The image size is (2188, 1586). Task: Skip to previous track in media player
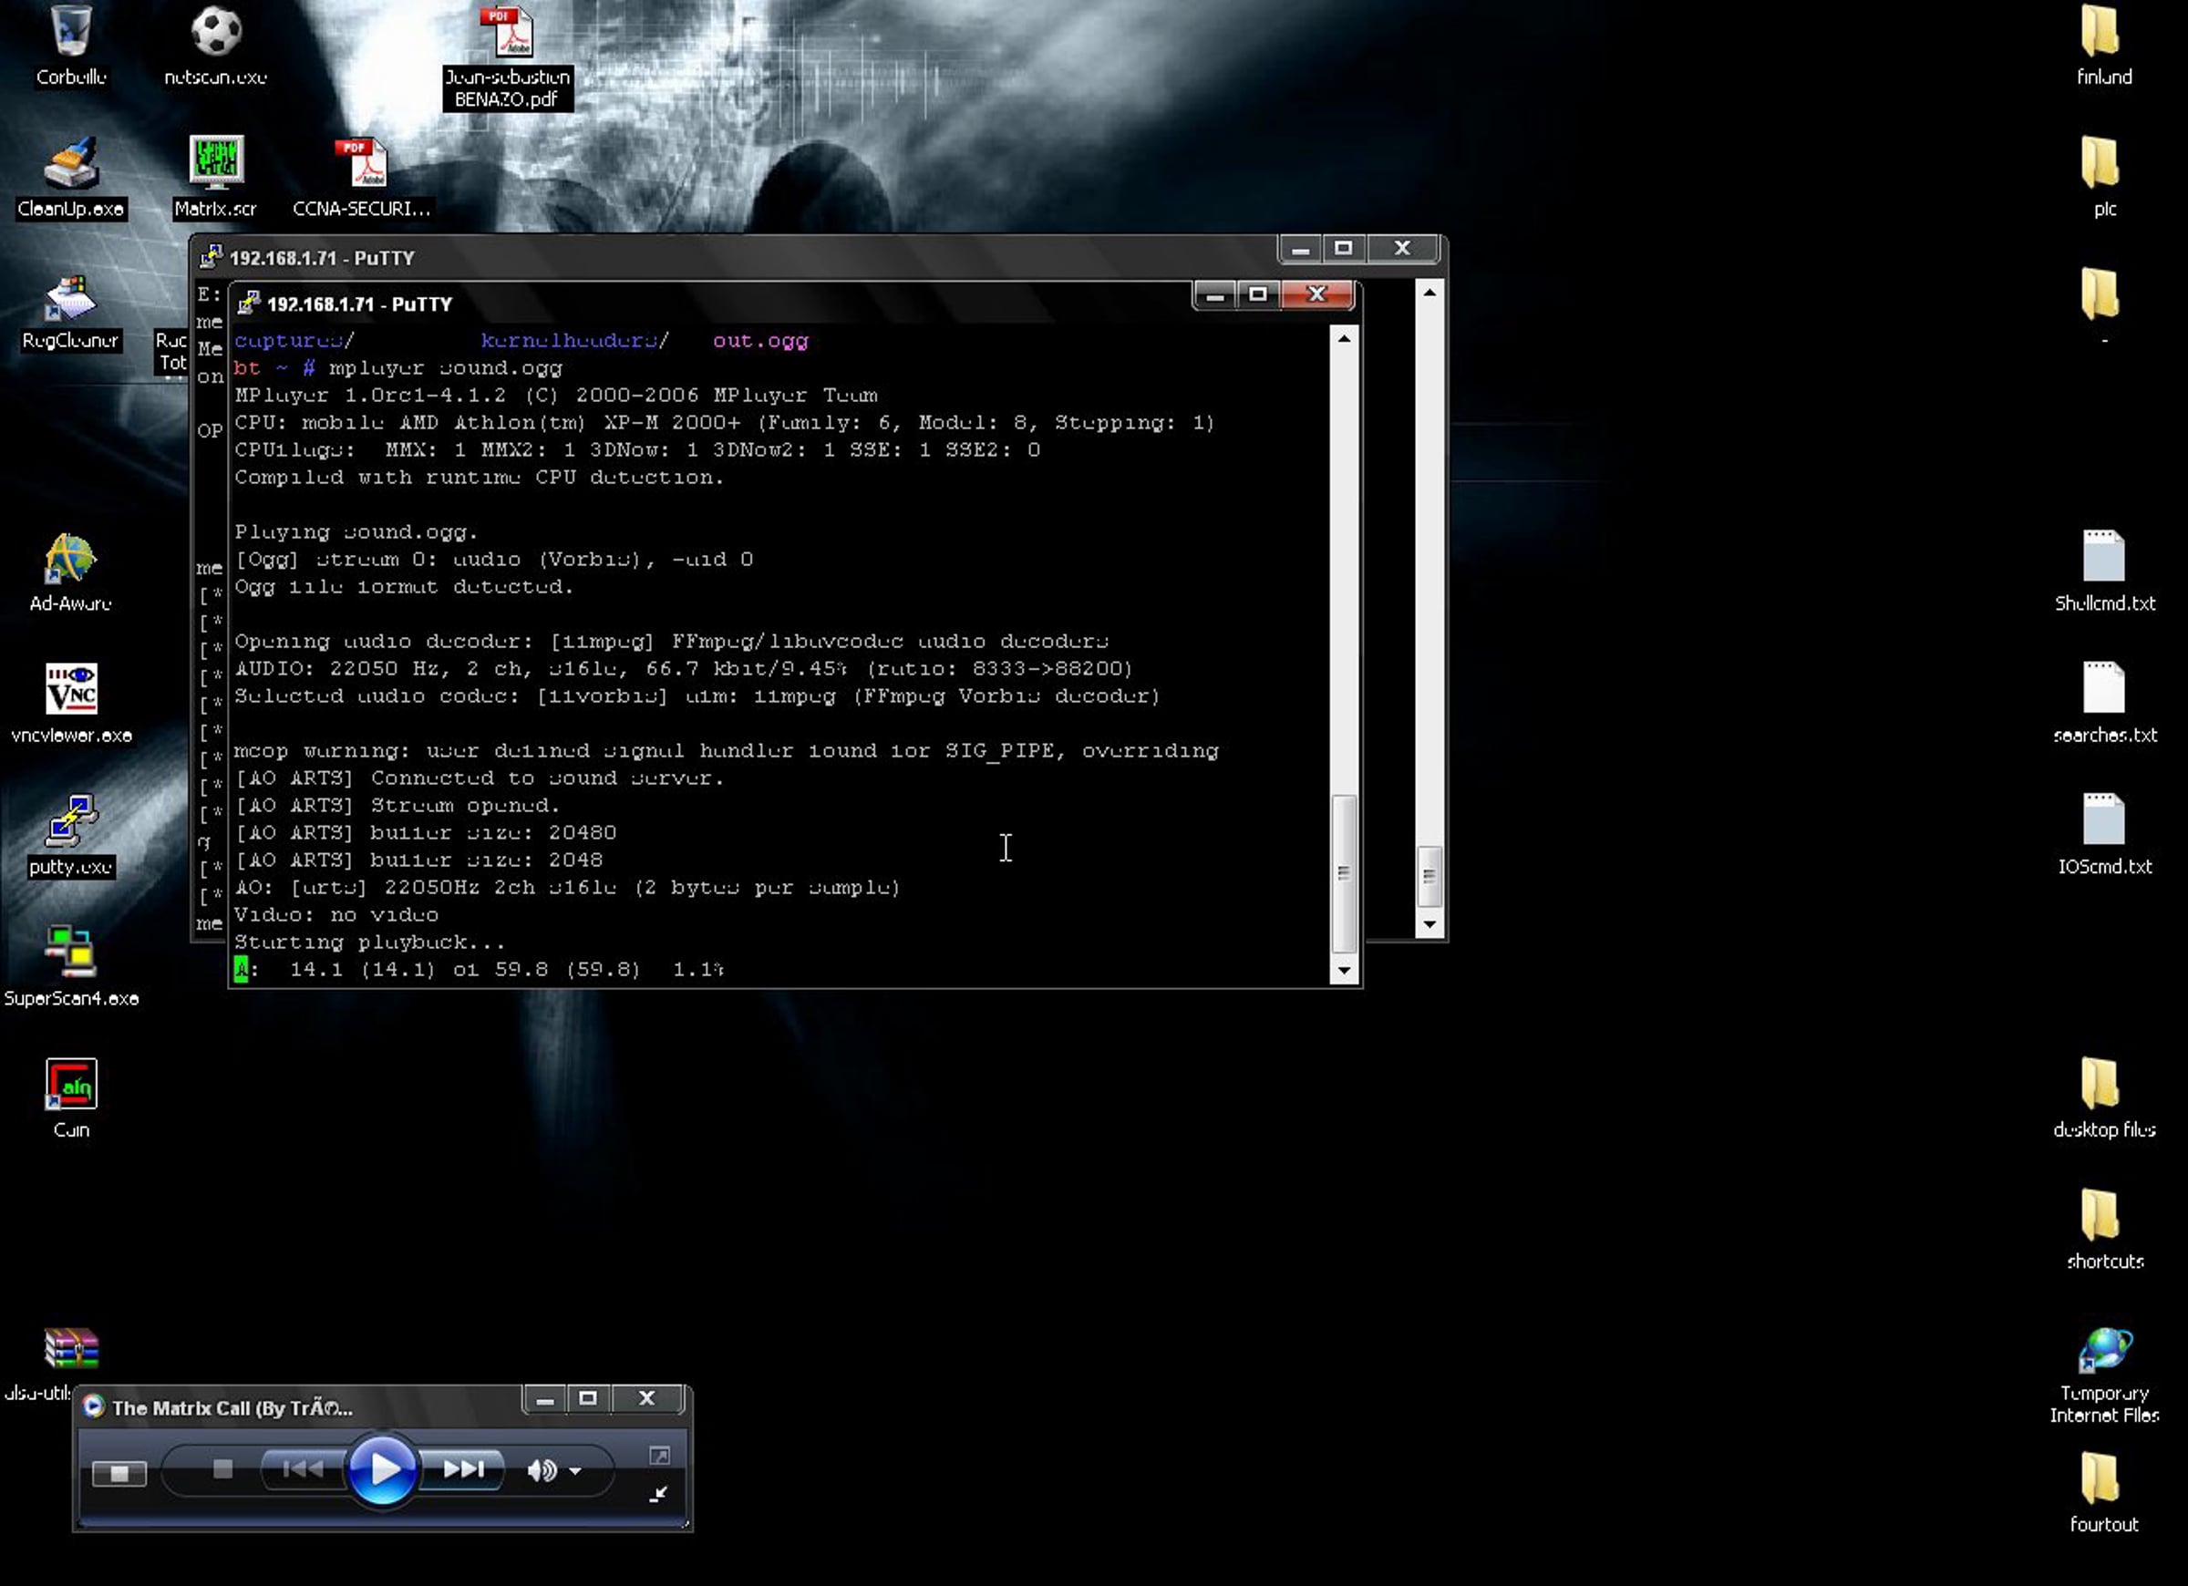point(303,1469)
